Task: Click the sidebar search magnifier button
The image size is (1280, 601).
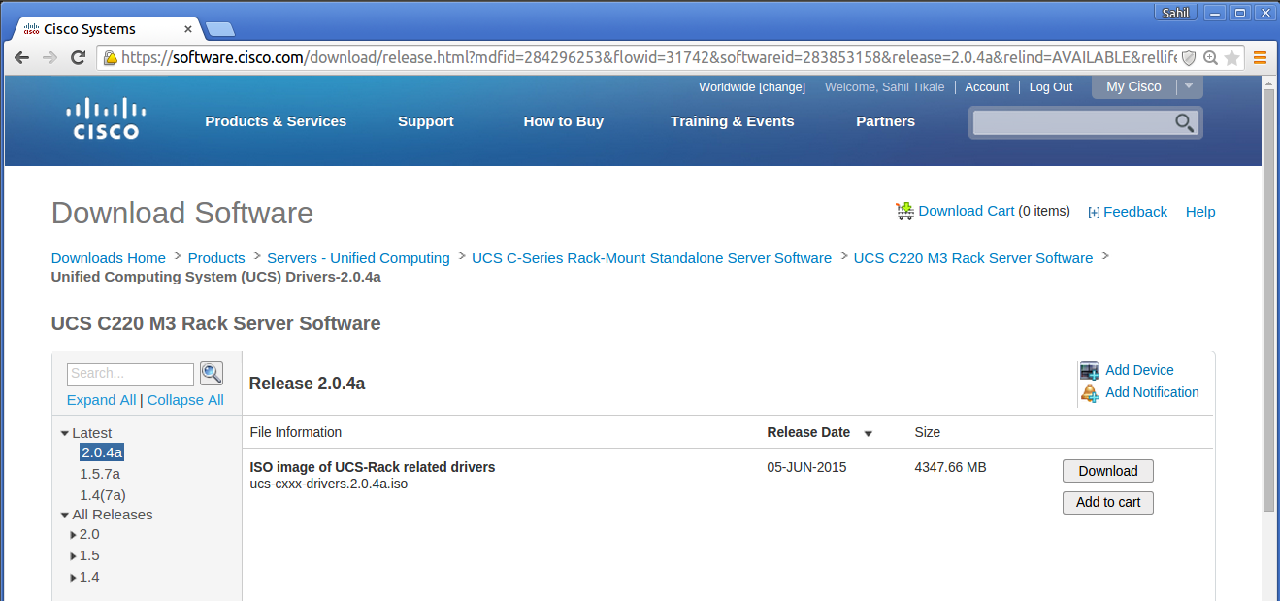Action: (x=212, y=373)
